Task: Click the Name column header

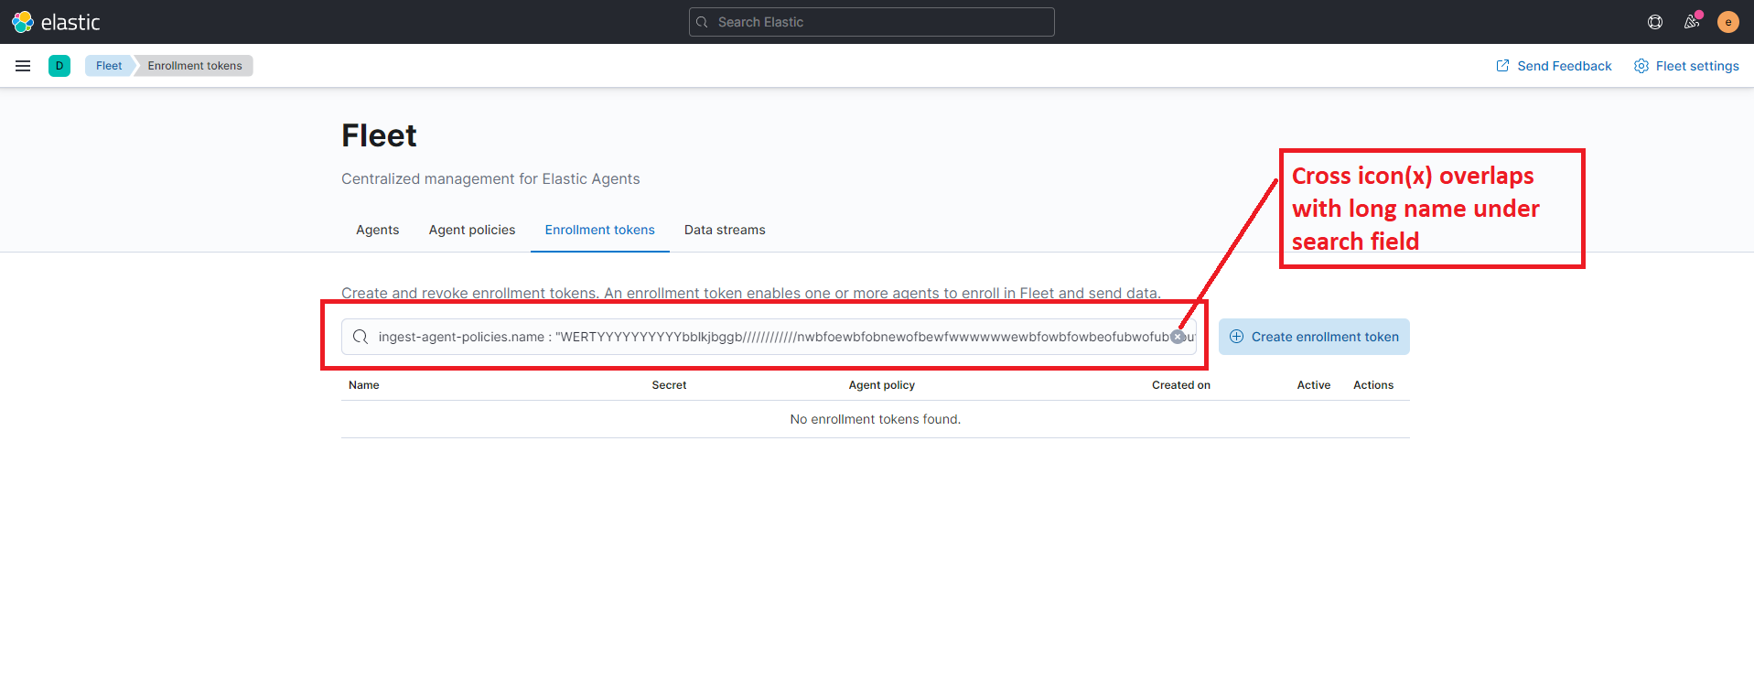Action: pos(364,385)
